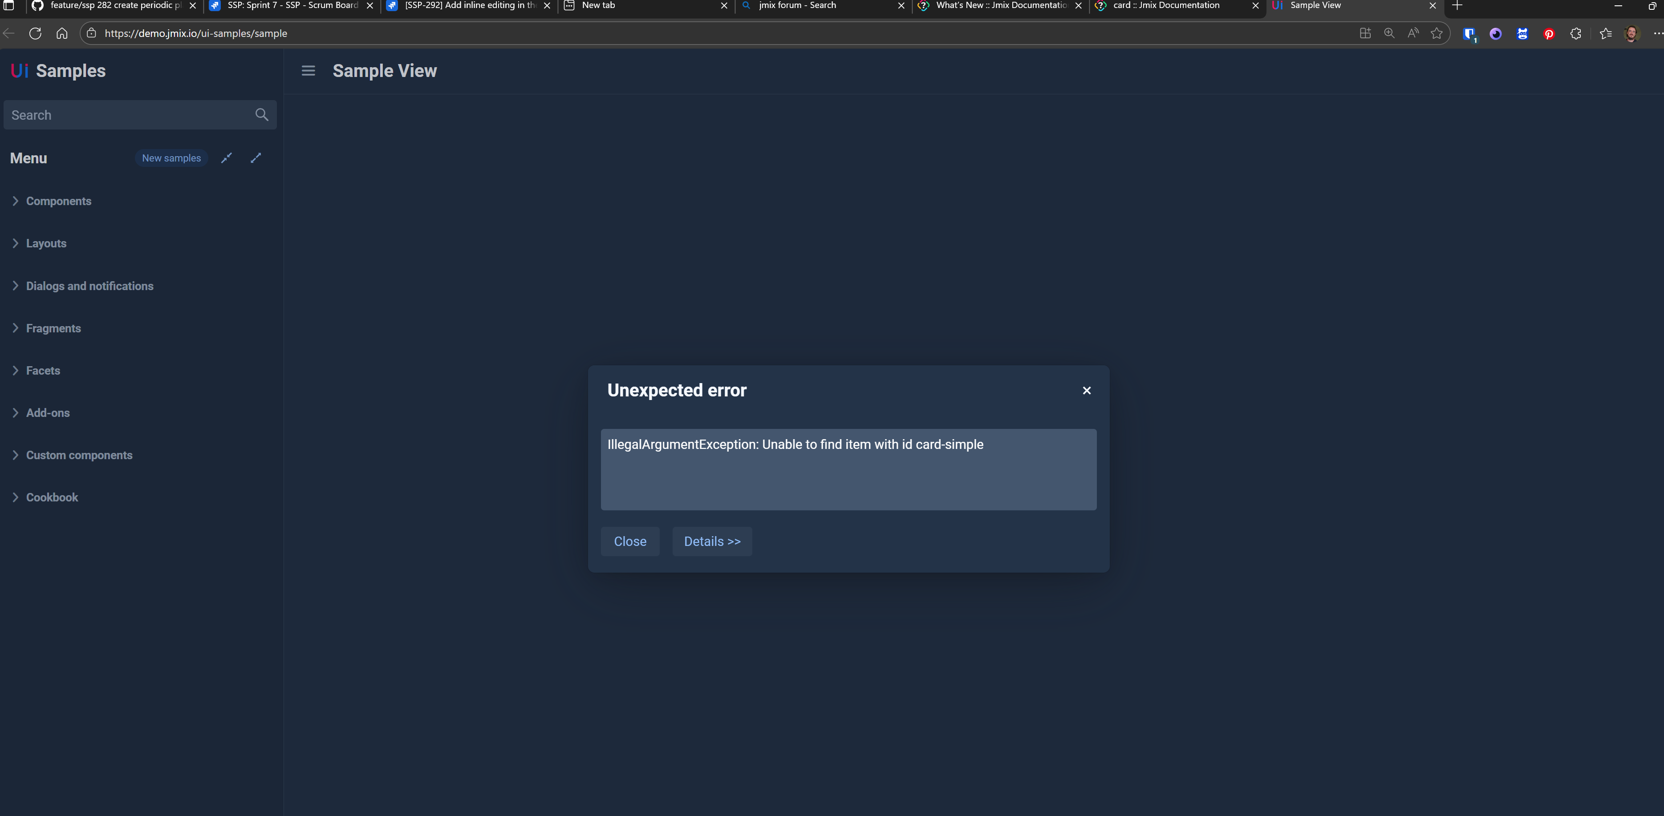Image resolution: width=1664 pixels, height=816 pixels.
Task: Add page to favorites star icon
Action: coord(1436,33)
